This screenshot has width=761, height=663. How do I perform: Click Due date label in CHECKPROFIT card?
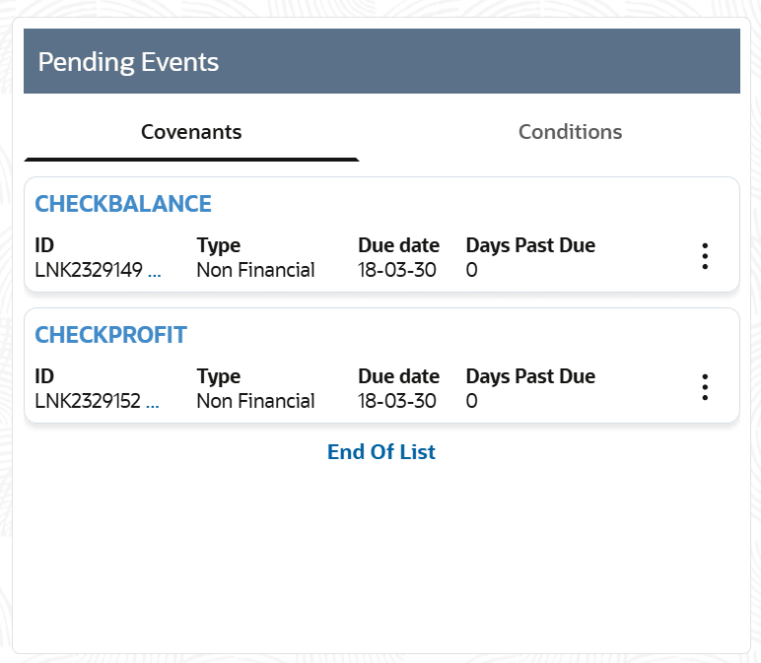(x=398, y=376)
